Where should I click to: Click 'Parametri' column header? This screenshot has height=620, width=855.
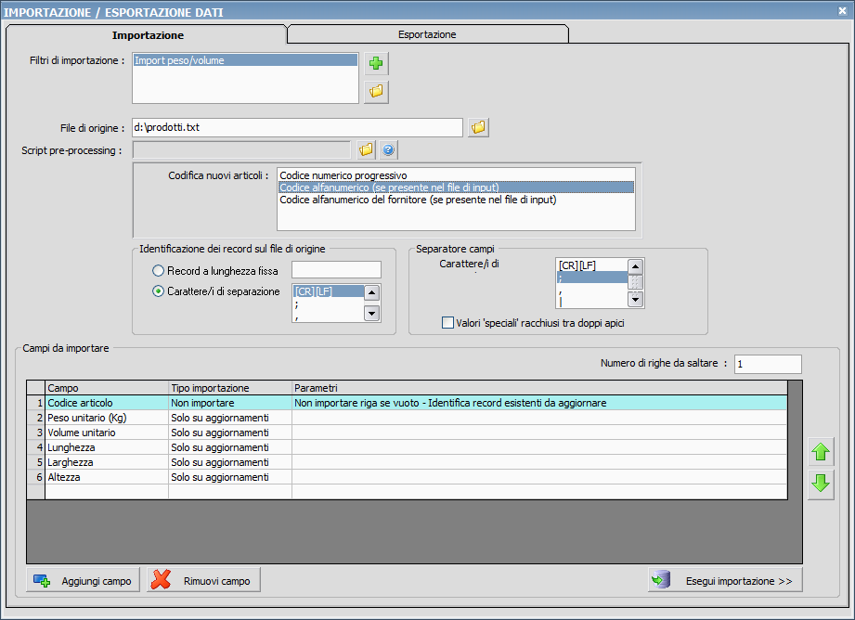(539, 388)
